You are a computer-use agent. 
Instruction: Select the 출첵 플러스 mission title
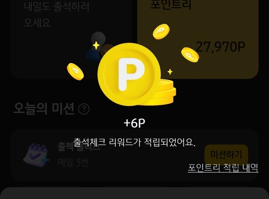pos(79,146)
